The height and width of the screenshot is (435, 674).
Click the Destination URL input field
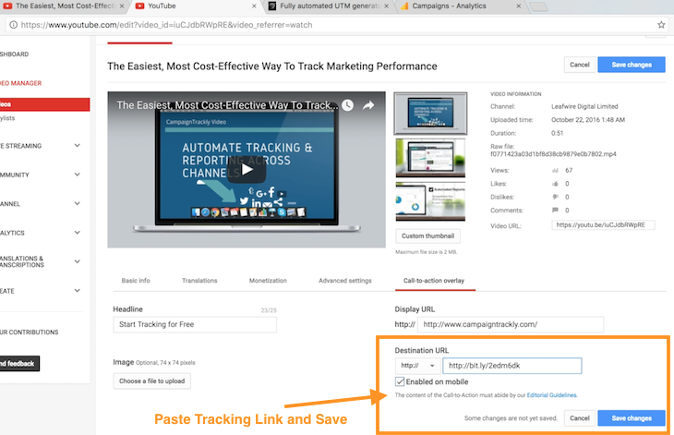(x=512, y=366)
